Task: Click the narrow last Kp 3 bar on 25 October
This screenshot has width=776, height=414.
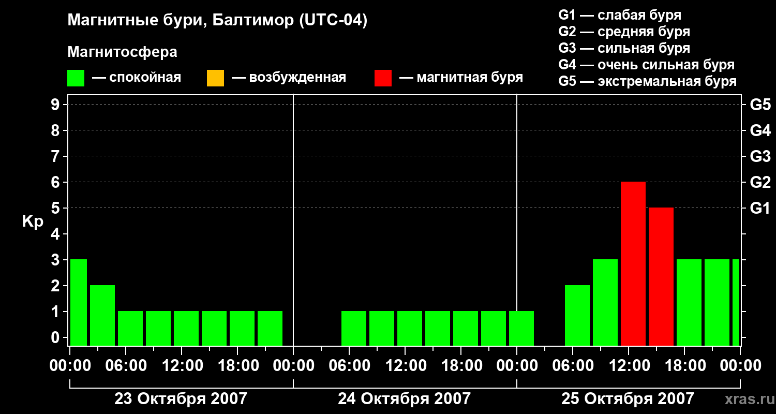Action: pos(736,302)
